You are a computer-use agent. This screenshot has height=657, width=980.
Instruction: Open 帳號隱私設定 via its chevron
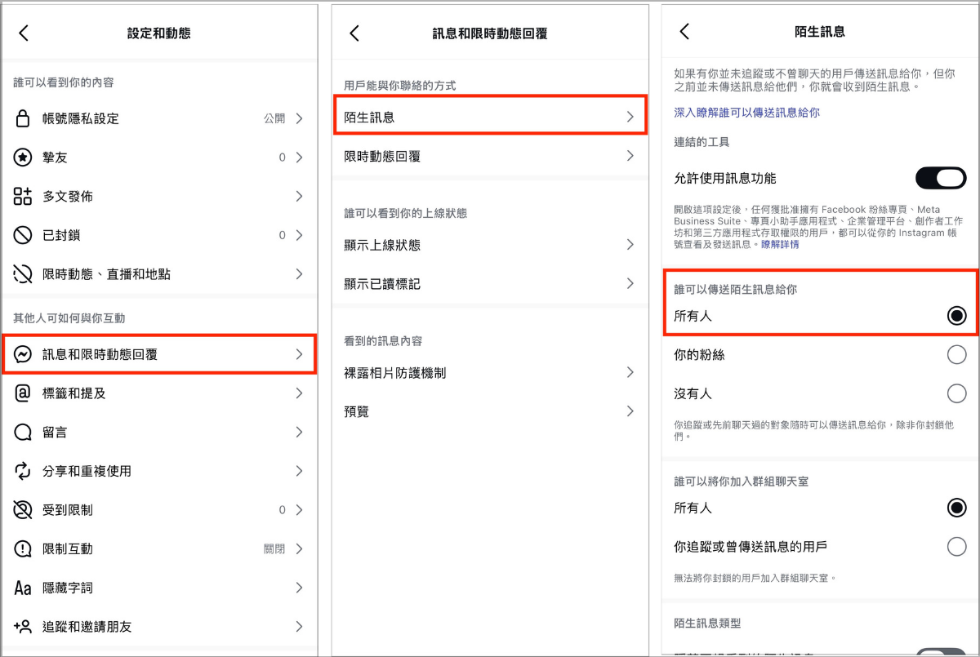click(x=299, y=118)
